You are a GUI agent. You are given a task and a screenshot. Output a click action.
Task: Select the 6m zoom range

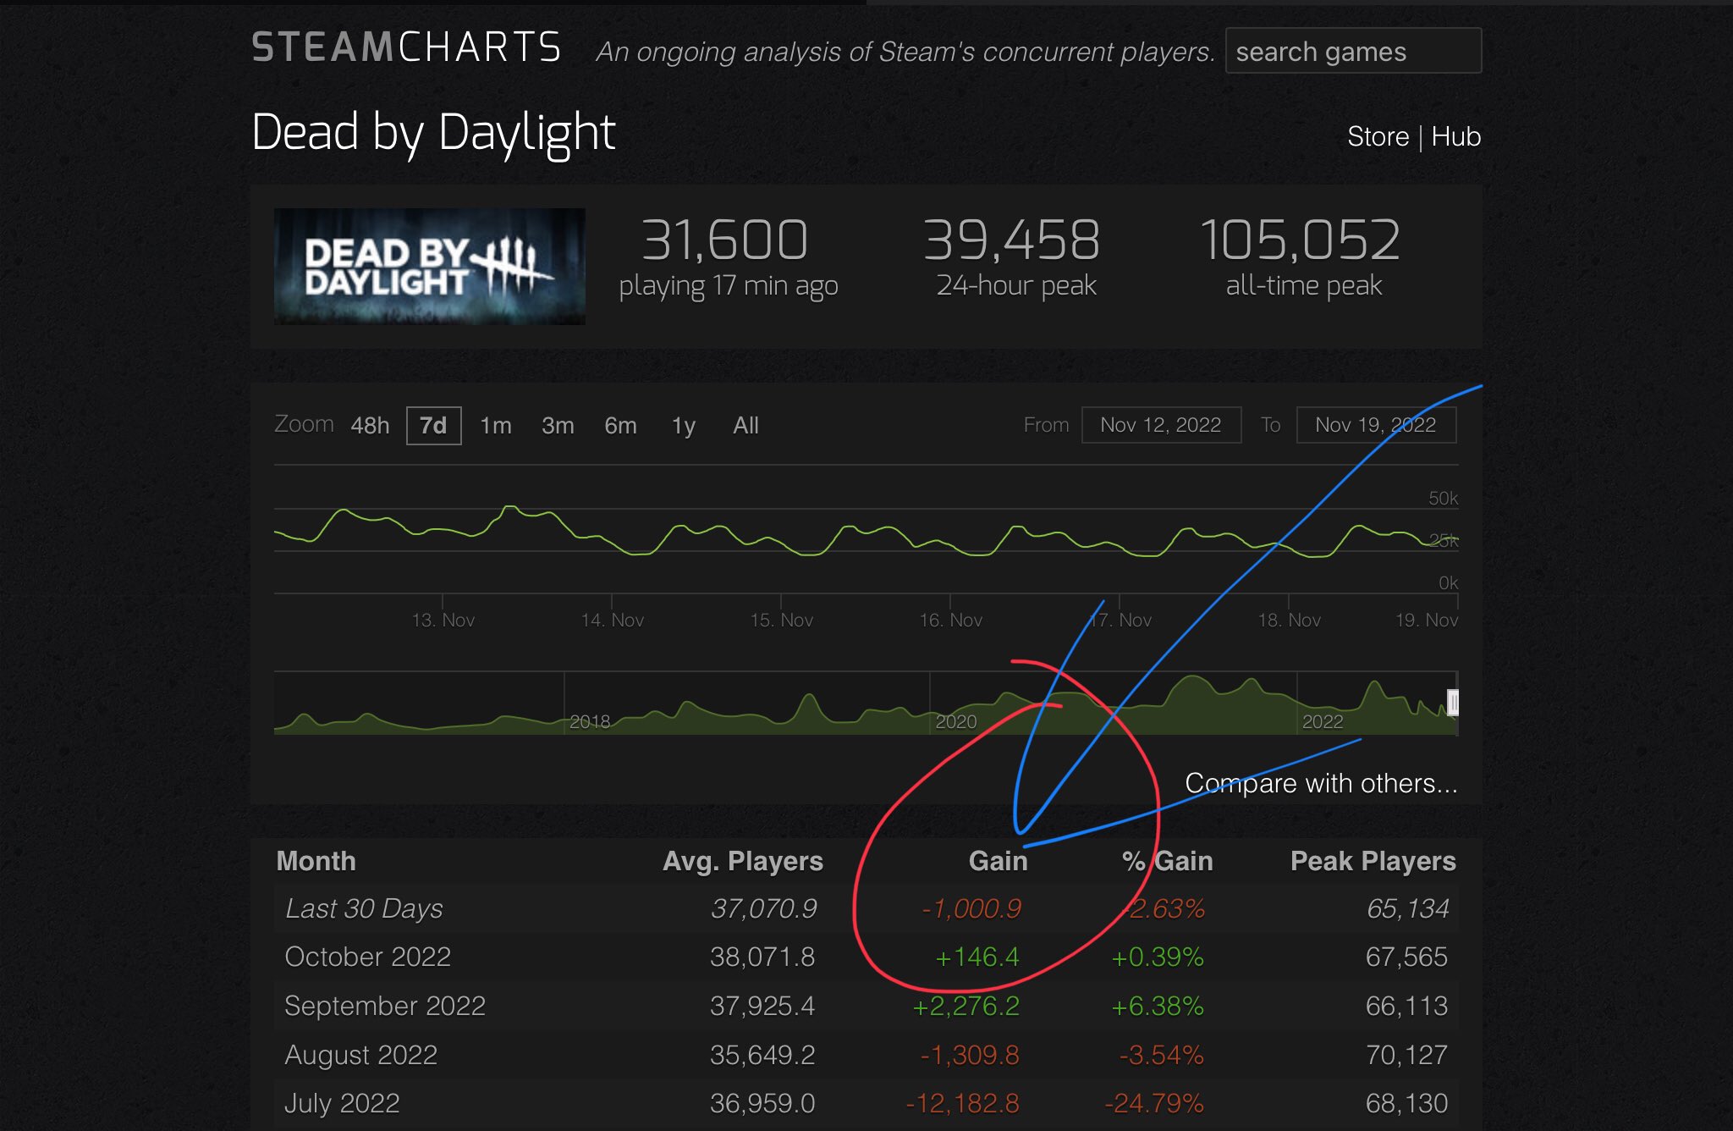coord(620,426)
